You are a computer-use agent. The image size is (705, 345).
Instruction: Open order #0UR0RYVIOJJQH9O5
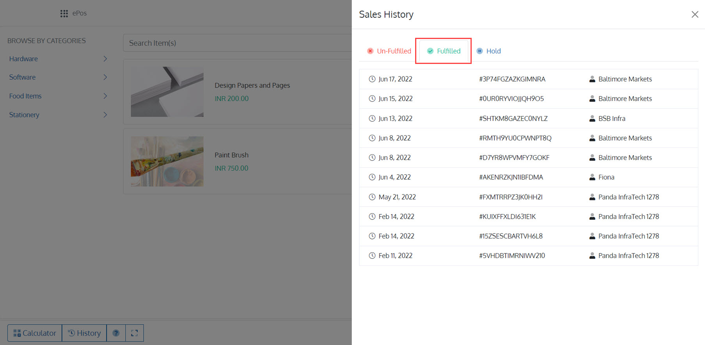point(511,99)
